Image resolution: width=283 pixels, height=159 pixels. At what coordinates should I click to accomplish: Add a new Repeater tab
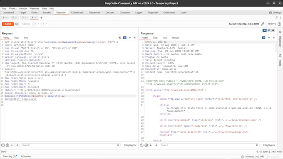41,18
